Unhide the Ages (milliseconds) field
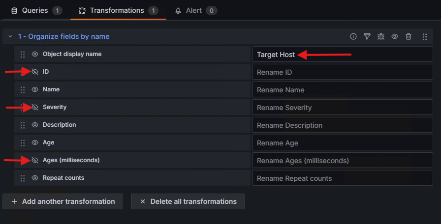 coord(35,161)
